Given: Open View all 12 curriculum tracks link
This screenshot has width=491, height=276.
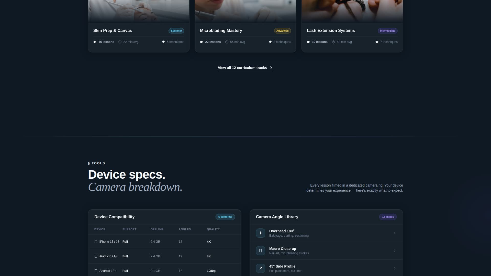Looking at the screenshot, I should coord(245,68).
